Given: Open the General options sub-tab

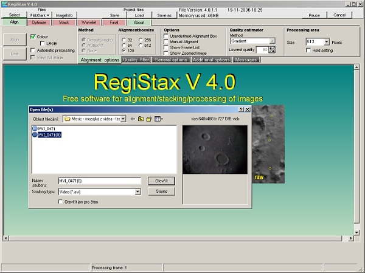Looking at the screenshot, I should tap(171, 60).
